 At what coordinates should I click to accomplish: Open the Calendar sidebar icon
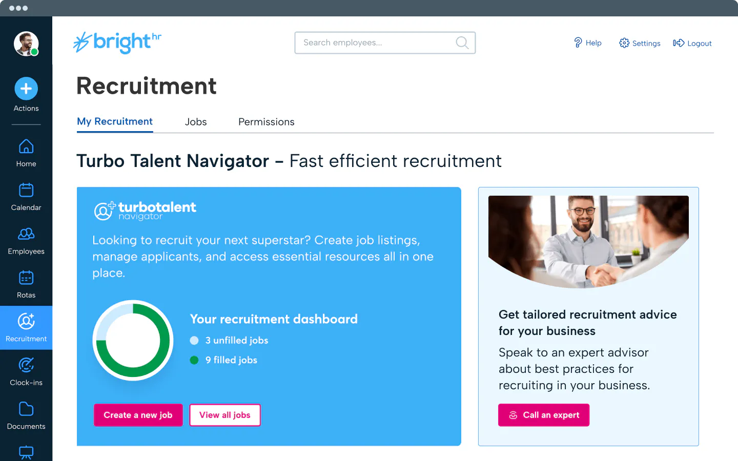[26, 190]
